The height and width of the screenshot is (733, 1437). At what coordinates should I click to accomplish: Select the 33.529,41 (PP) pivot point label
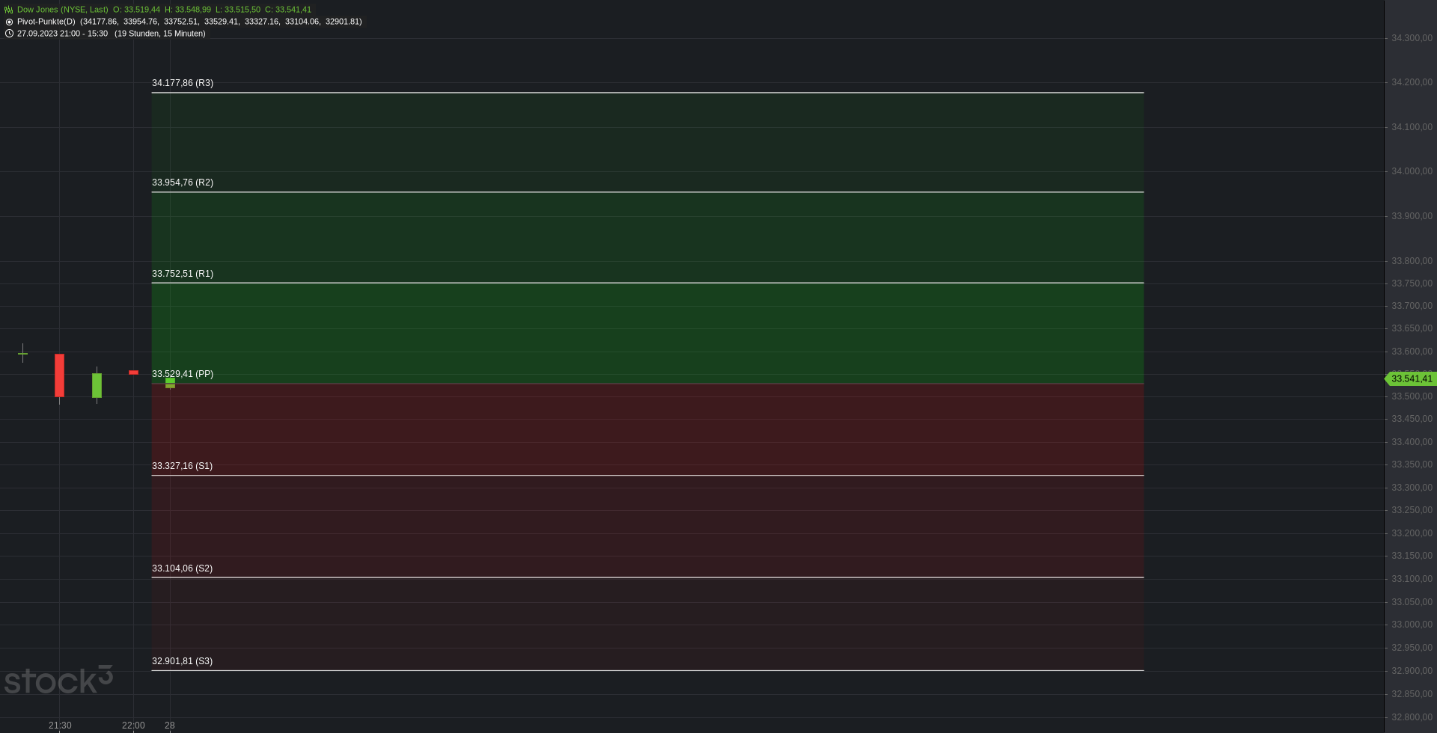pos(183,374)
